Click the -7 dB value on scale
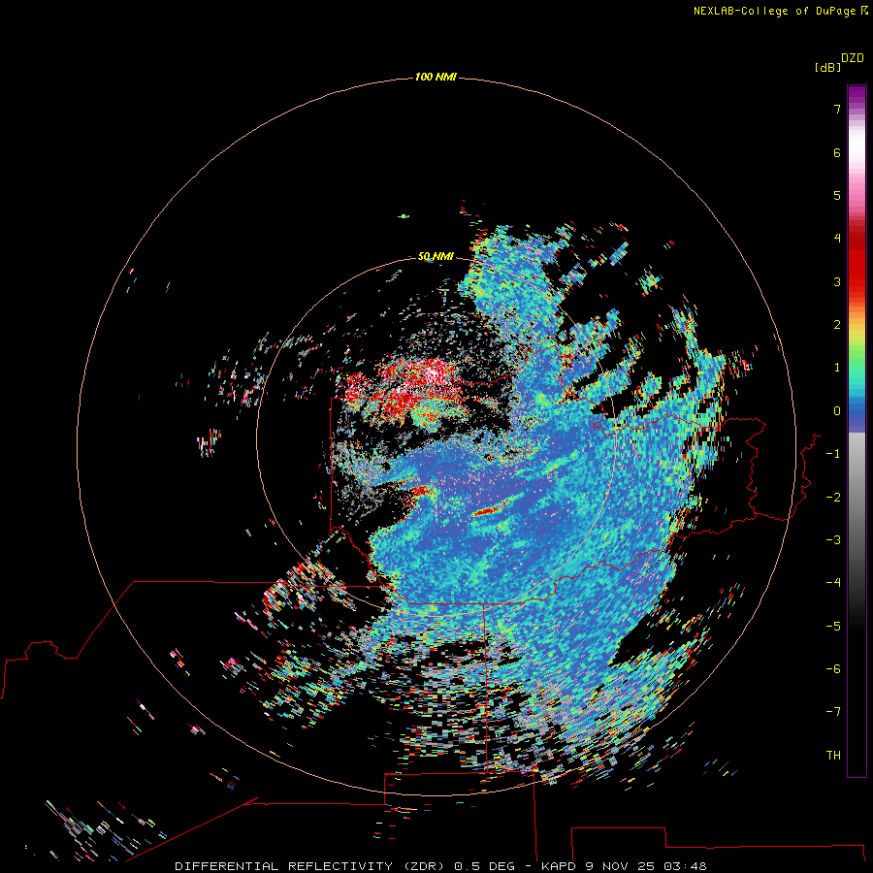 833,712
